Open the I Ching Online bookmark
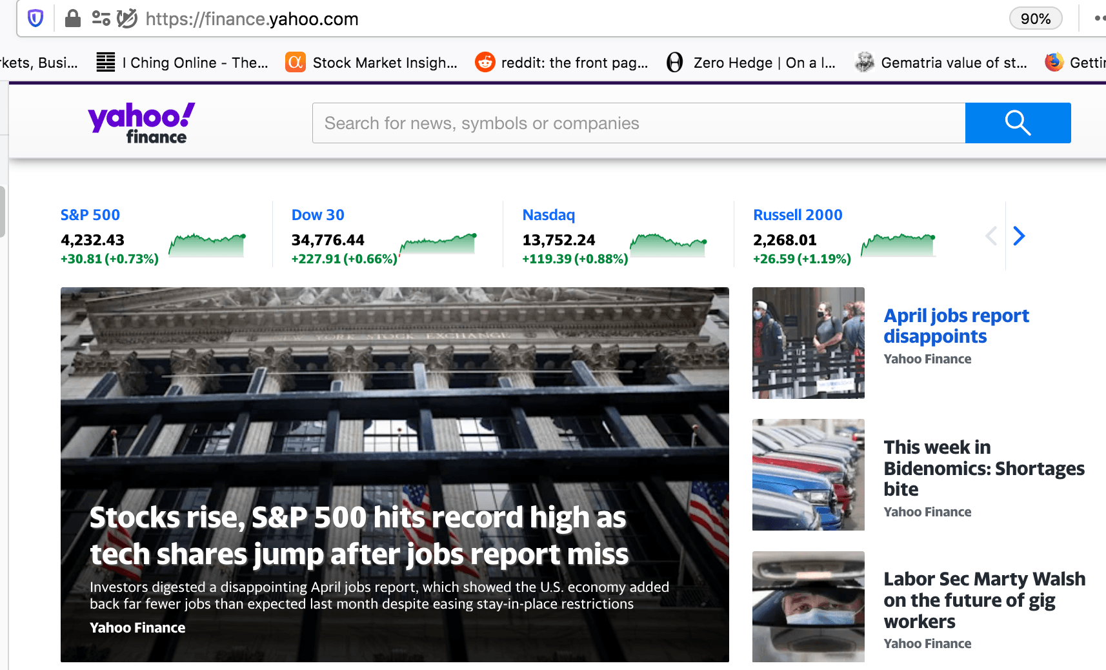The image size is (1106, 670). point(183,63)
